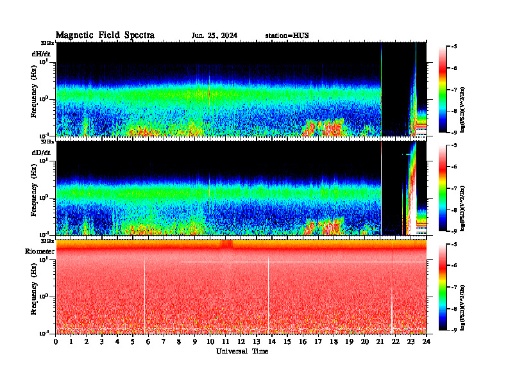The image size is (508, 392).
Task: Click hour "24" on the Universal Time axis
Action: [427, 341]
